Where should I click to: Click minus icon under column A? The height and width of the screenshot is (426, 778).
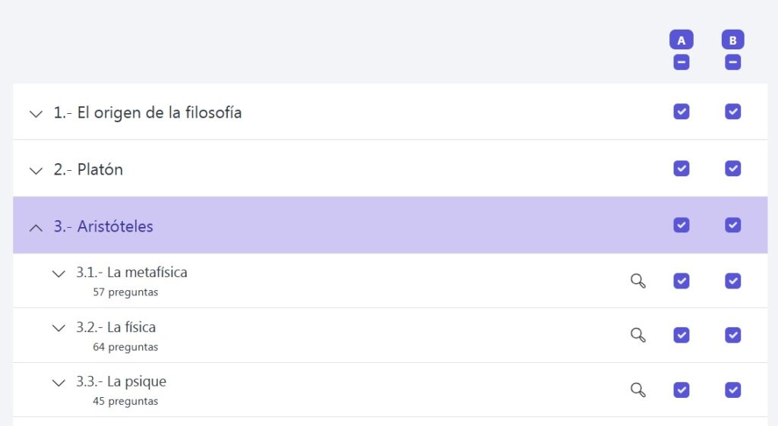(681, 62)
